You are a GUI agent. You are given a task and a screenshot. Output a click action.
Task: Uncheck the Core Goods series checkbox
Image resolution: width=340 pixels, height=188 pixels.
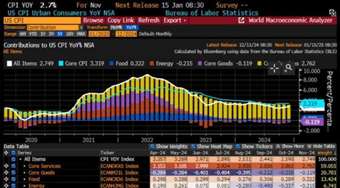tap(14, 173)
